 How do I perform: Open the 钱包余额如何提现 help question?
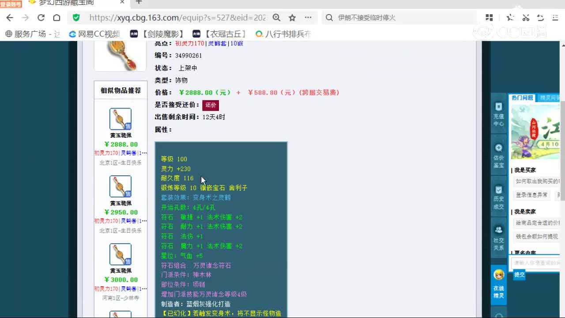(537, 237)
